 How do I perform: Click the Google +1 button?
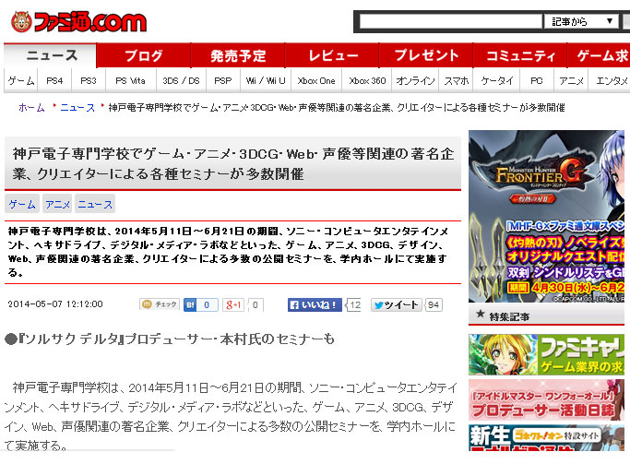(232, 305)
